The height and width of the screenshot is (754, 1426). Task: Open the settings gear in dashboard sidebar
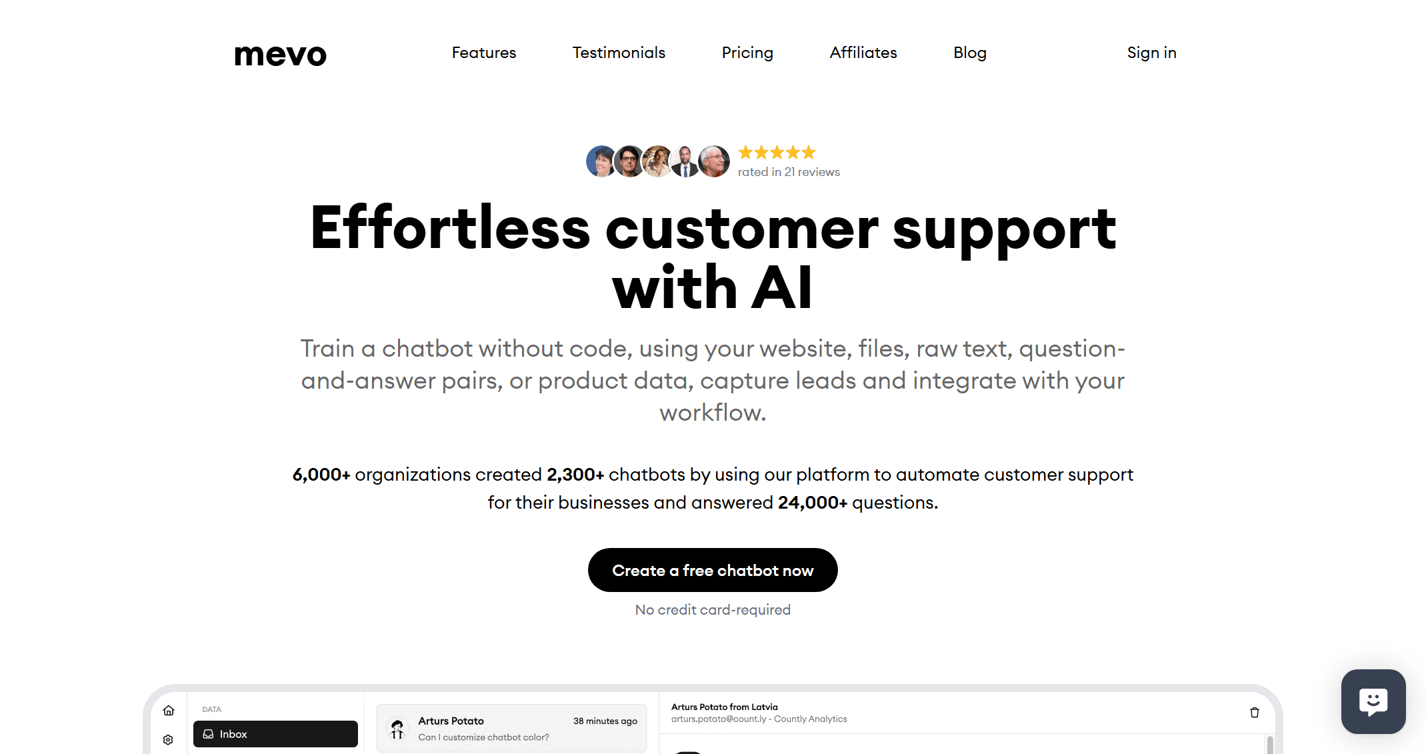(x=168, y=740)
